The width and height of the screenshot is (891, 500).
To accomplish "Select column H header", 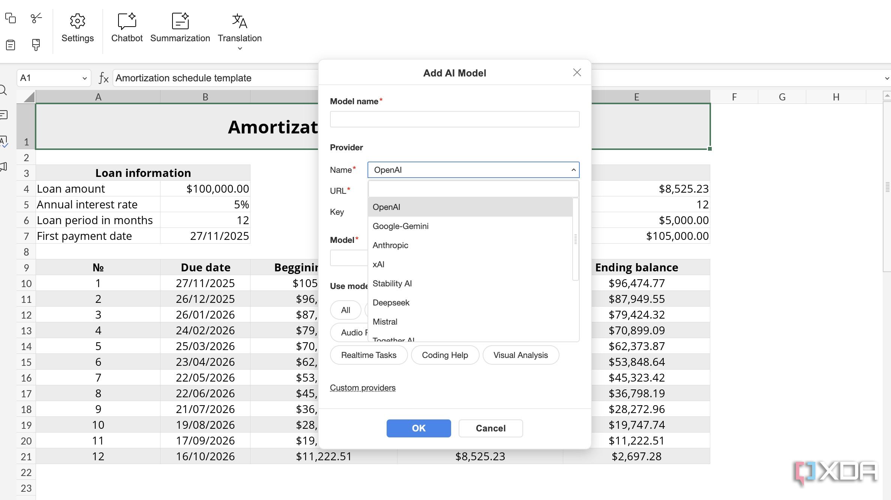I will pos(836,97).
